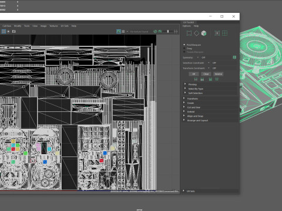Open the Tools menu
The height and width of the screenshot is (211, 282).
[x=27, y=26]
